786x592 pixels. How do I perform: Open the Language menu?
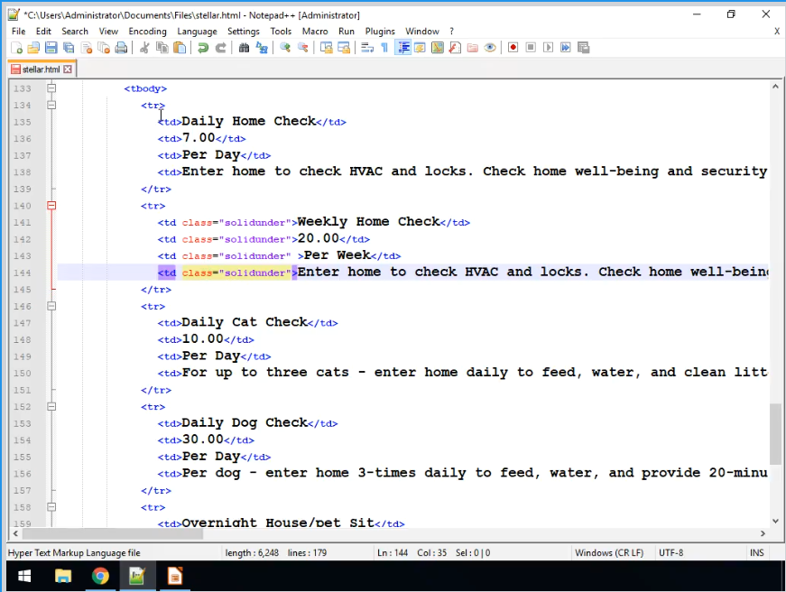coord(197,31)
